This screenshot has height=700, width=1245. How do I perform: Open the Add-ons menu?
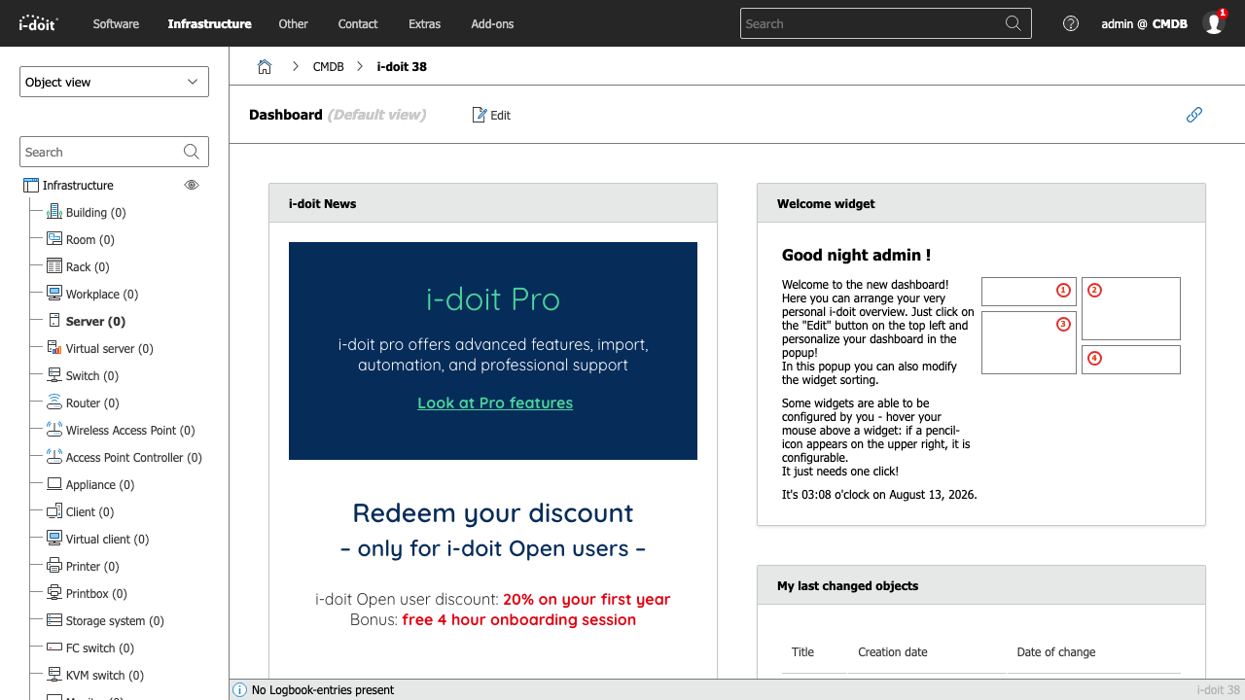(492, 23)
